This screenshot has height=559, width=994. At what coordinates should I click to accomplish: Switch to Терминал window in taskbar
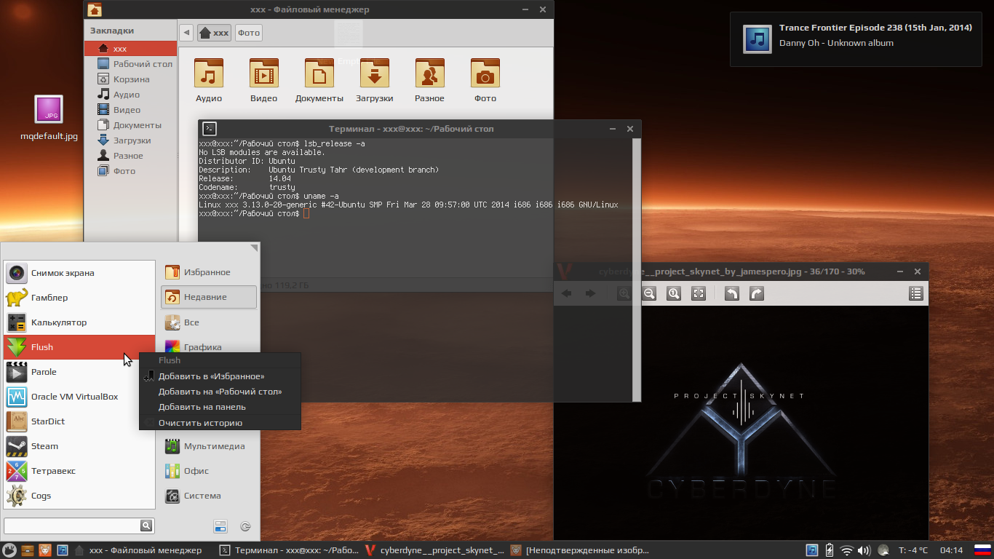click(289, 550)
